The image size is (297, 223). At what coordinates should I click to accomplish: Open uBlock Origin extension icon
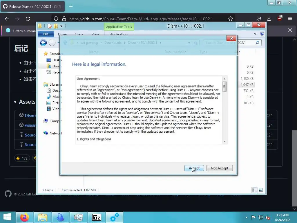point(280,18)
